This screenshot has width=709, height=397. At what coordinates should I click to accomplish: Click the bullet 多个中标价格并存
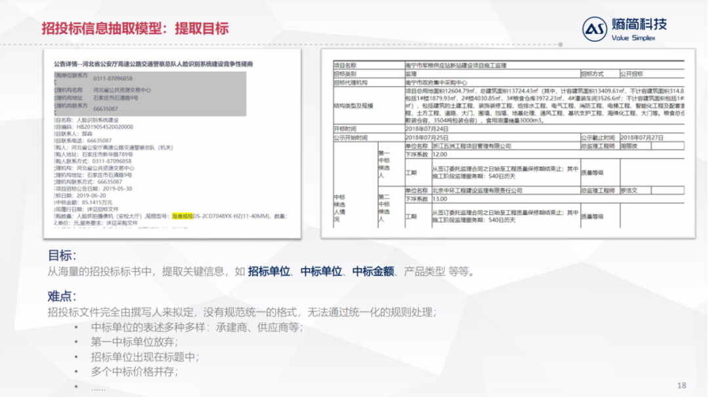coord(135,371)
